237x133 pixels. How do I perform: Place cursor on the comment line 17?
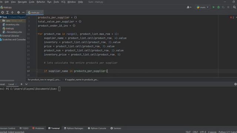pyautogui.click(x=81, y=63)
